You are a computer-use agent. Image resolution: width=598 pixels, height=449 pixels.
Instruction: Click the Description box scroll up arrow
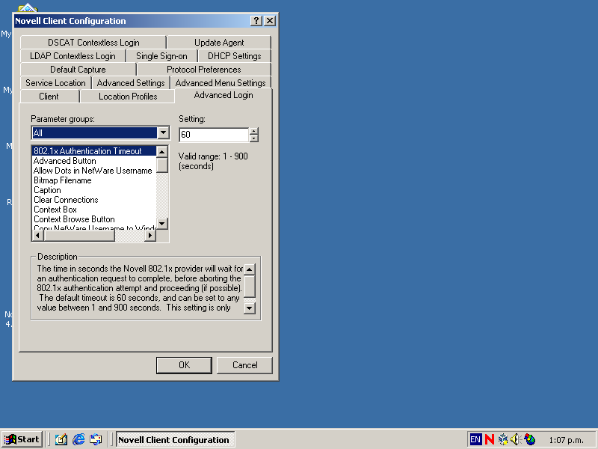click(x=250, y=269)
